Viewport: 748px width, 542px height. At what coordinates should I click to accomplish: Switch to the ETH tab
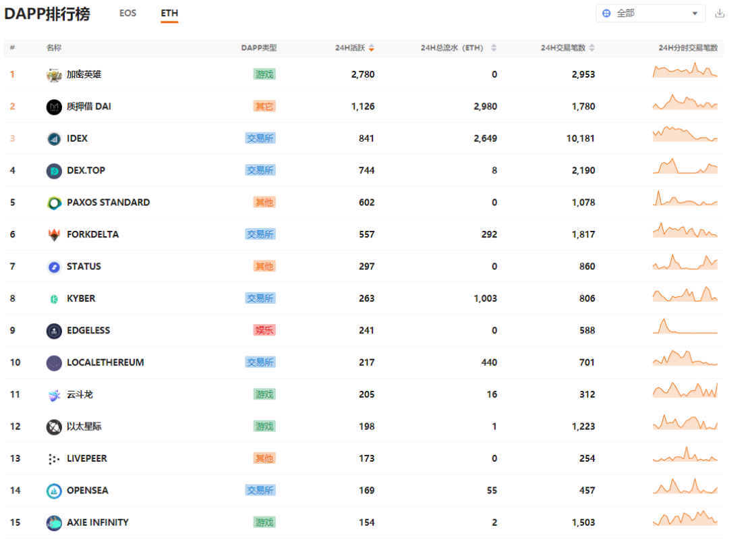(169, 13)
